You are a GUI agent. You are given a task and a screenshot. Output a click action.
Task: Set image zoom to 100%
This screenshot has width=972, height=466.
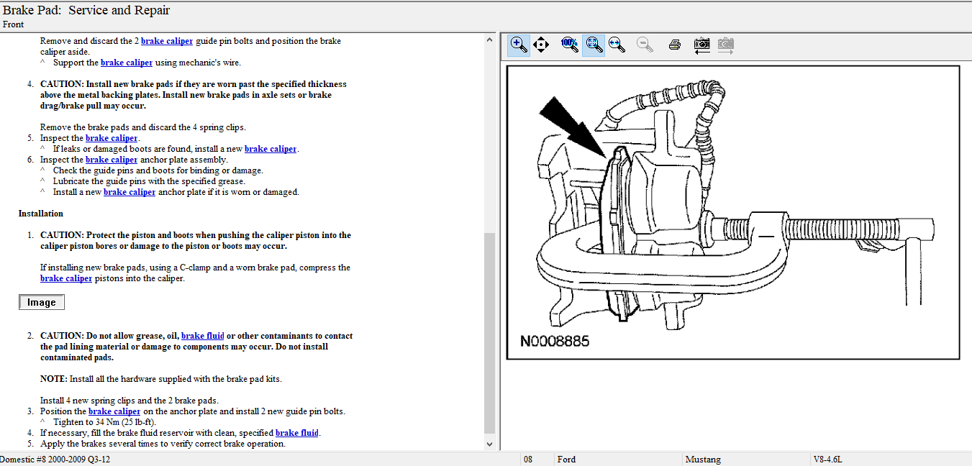(x=569, y=45)
